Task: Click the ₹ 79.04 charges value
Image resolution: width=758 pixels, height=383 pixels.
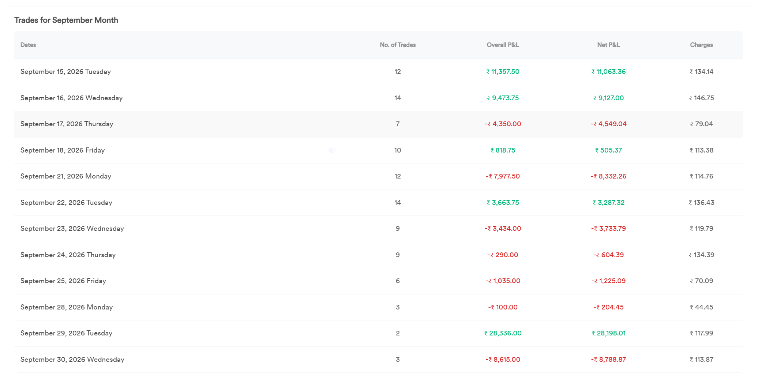Action: [x=701, y=124]
